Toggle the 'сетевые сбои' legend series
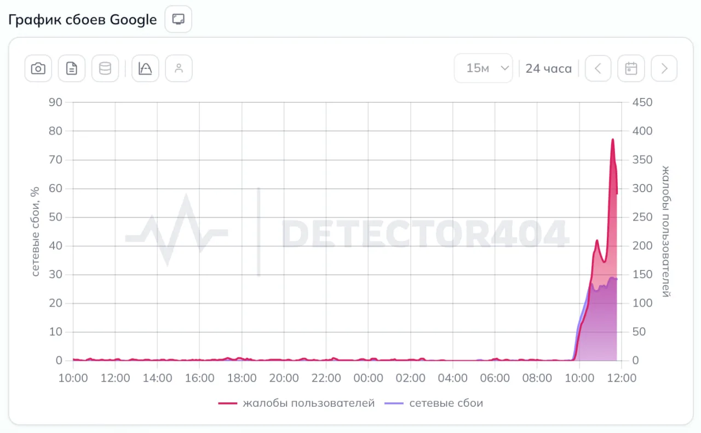Screen dimensions: 701x433 click(446, 403)
